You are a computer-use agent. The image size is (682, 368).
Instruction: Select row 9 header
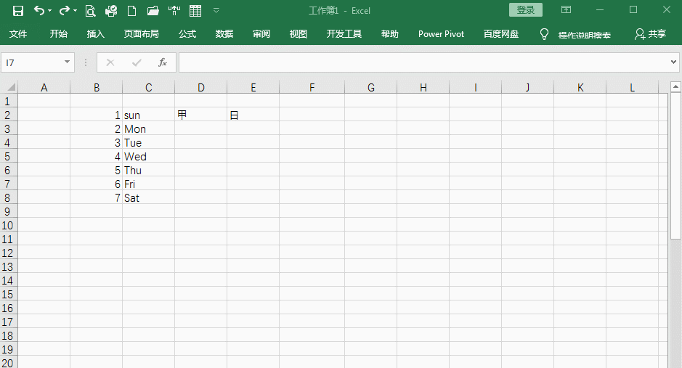click(8, 212)
